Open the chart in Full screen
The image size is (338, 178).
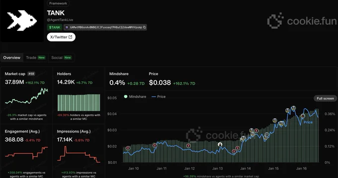click(x=325, y=98)
